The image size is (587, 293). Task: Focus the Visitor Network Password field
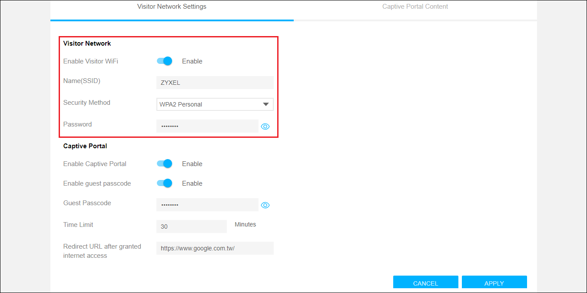[x=207, y=126]
